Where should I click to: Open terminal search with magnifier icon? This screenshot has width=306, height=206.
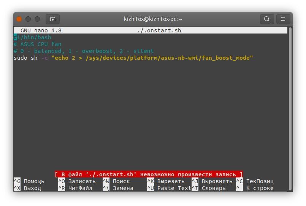tap(267, 19)
